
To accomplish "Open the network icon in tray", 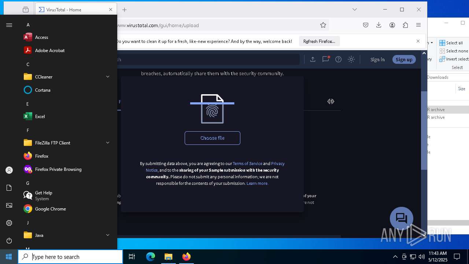I will coord(413,257).
